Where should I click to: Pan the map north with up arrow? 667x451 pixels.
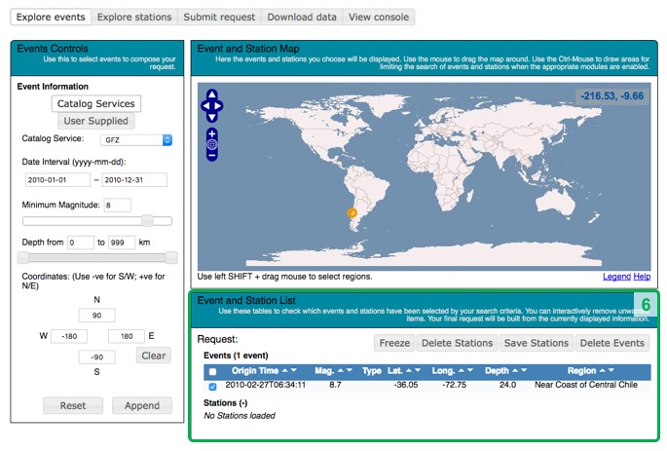click(212, 94)
